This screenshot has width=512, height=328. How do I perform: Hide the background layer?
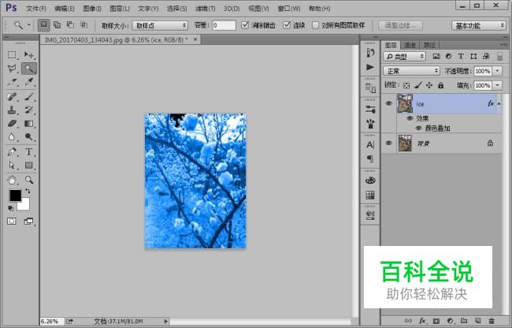[388, 143]
